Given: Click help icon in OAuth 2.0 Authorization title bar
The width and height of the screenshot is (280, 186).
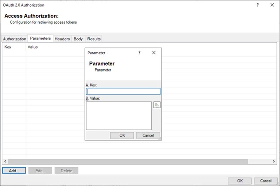Looking at the screenshot, I should pyautogui.click(x=258, y=5).
